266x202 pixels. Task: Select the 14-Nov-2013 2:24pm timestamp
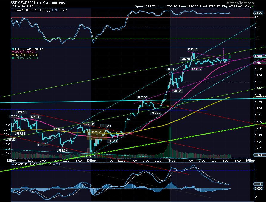[x=25, y=7]
